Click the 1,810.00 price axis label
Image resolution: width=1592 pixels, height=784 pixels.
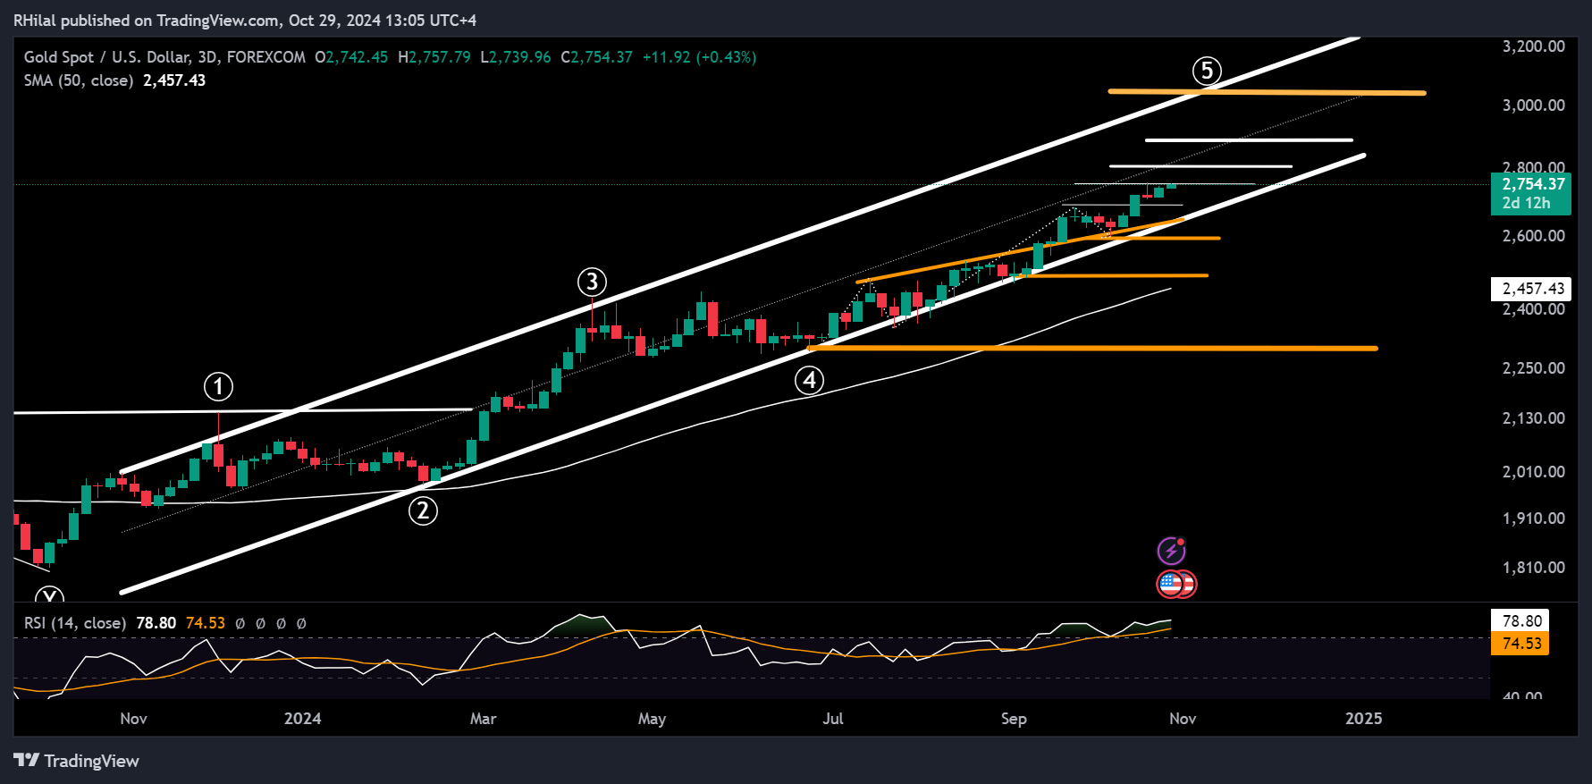[x=1534, y=568]
